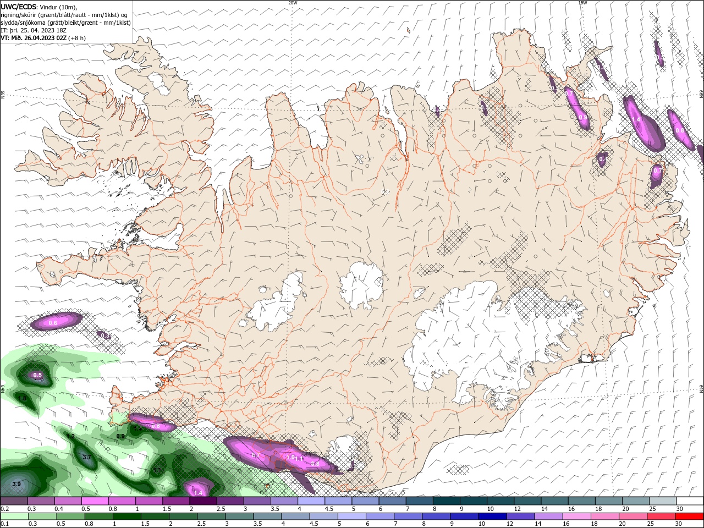Image resolution: width=704 pixels, height=528 pixels.
Task: Click the '1.8' rain value label
Action: tap(23, 398)
